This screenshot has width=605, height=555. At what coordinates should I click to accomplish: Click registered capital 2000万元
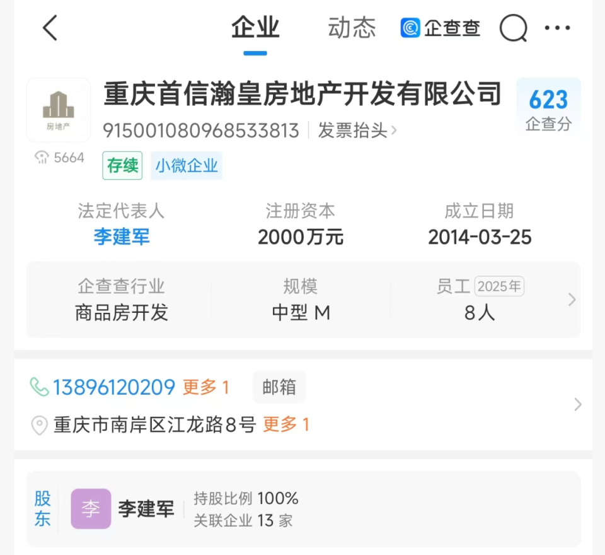301,237
